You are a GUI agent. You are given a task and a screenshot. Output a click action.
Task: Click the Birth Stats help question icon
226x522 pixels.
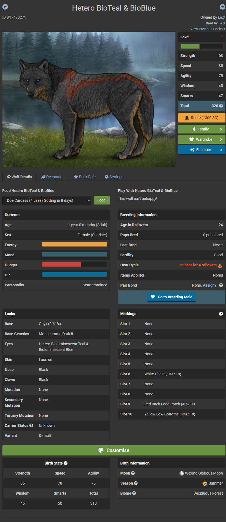tap(66, 463)
